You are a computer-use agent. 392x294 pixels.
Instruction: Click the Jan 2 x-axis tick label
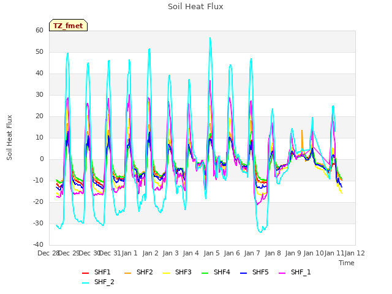pos(151,253)
